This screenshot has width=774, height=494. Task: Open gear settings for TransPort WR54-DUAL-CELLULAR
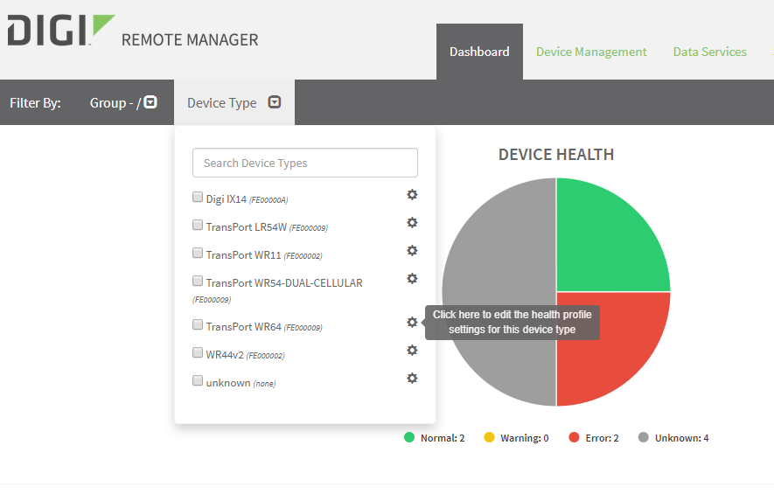[x=412, y=278]
